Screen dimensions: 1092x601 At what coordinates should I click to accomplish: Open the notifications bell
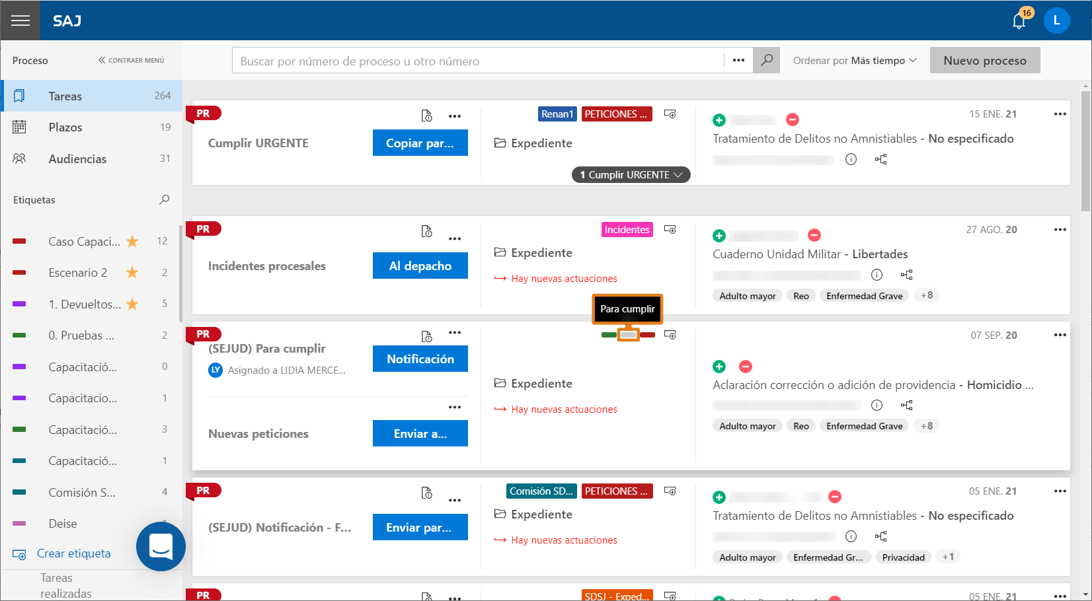tap(1019, 21)
